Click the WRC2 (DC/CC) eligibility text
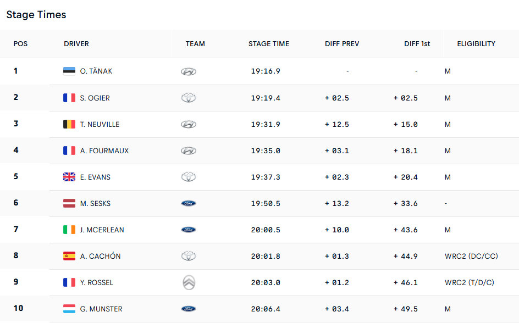519x323 pixels. (x=471, y=256)
